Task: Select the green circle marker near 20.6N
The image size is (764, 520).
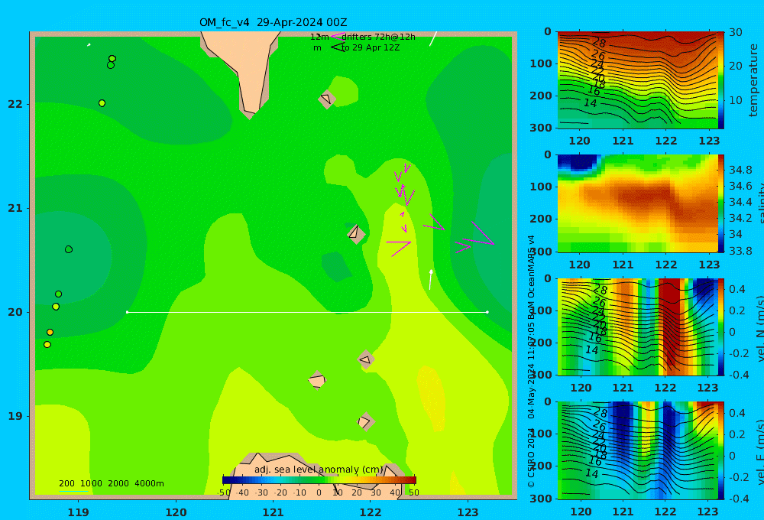Action: pos(69,249)
